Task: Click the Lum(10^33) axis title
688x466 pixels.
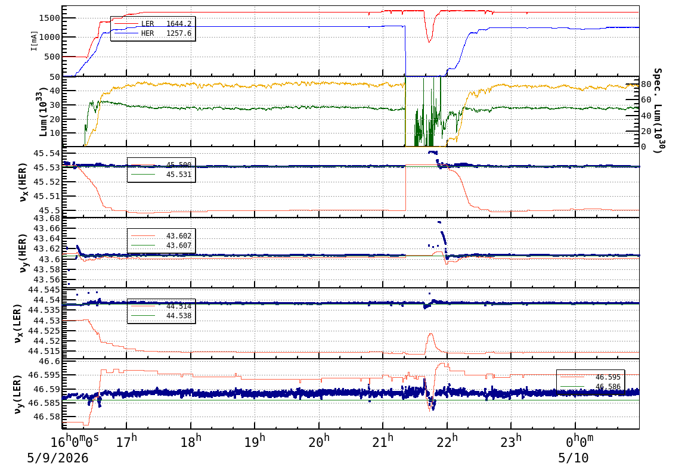Action: [42, 112]
